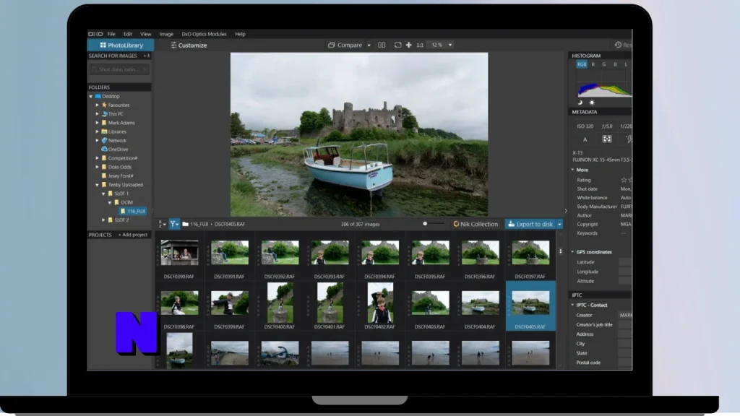Clear the search field with X icon

click(145, 69)
